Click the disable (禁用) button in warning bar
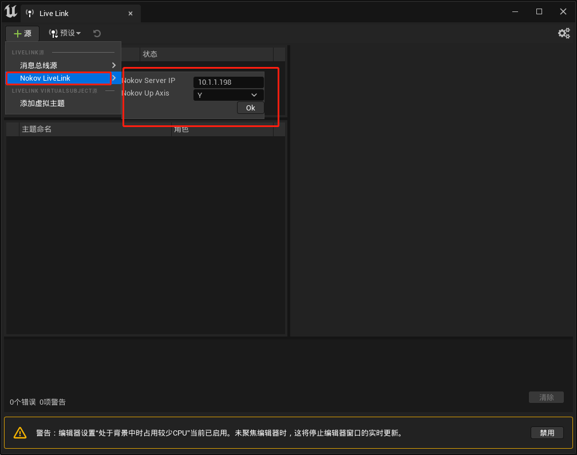The image size is (577, 455). coord(547,433)
